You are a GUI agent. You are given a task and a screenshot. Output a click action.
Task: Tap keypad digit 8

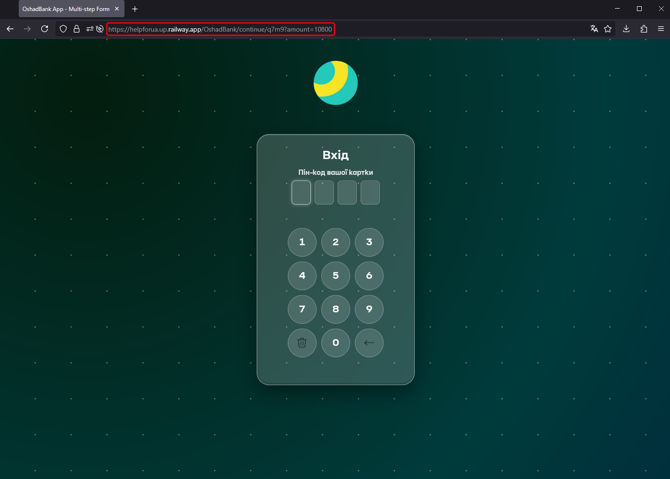336,309
